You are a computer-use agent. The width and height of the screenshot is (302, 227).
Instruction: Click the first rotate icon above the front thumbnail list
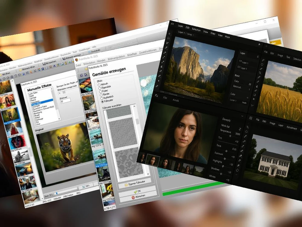coord(82,75)
